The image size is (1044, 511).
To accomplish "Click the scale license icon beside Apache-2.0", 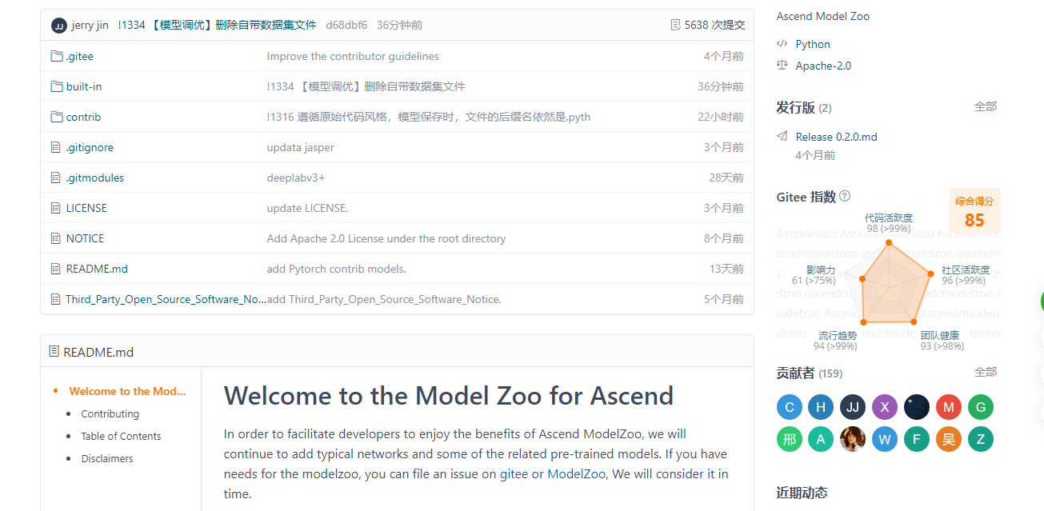I will click(782, 66).
